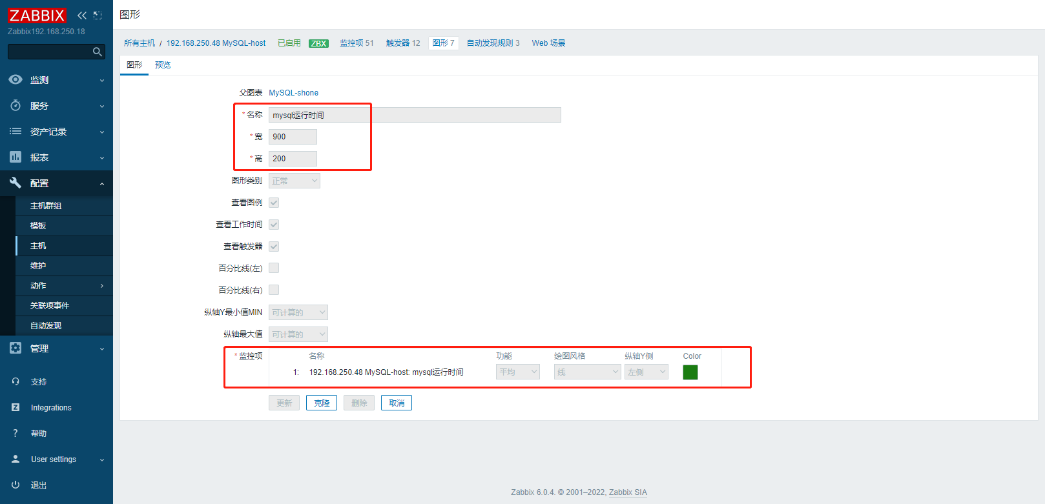Screen dimensions: 1045x504
Task: Click the User settings person icon
Action: (x=16, y=459)
